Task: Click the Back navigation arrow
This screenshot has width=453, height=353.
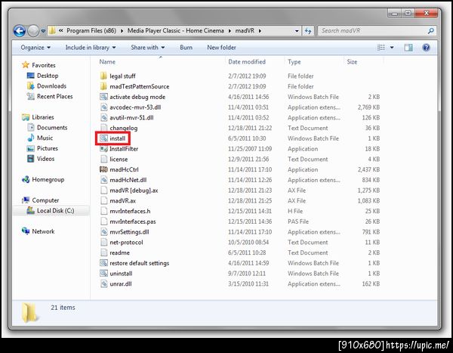Action: [20, 31]
